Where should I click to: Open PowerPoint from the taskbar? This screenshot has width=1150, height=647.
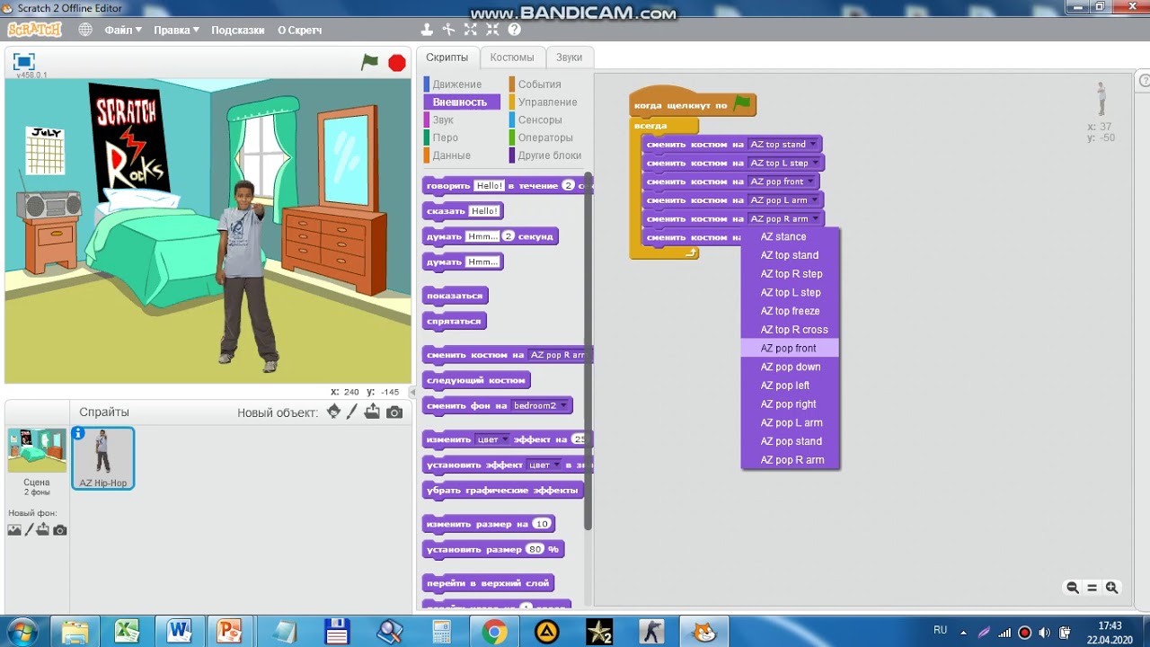click(x=231, y=632)
